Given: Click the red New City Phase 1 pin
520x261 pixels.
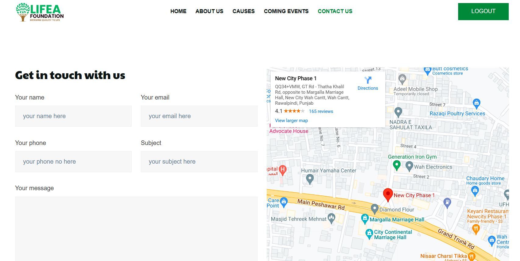Looking at the screenshot, I should tap(388, 194).
